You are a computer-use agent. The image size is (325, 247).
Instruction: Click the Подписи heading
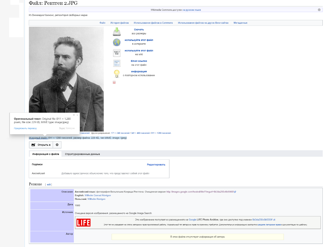tap(37, 164)
